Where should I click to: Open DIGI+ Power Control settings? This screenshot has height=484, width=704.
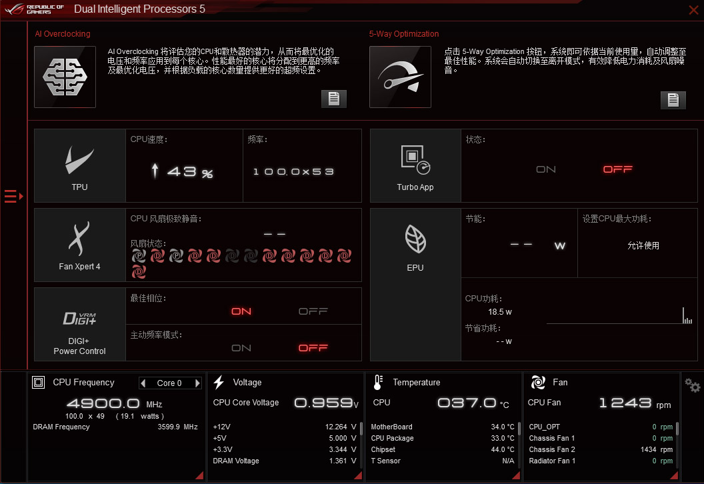pos(79,325)
